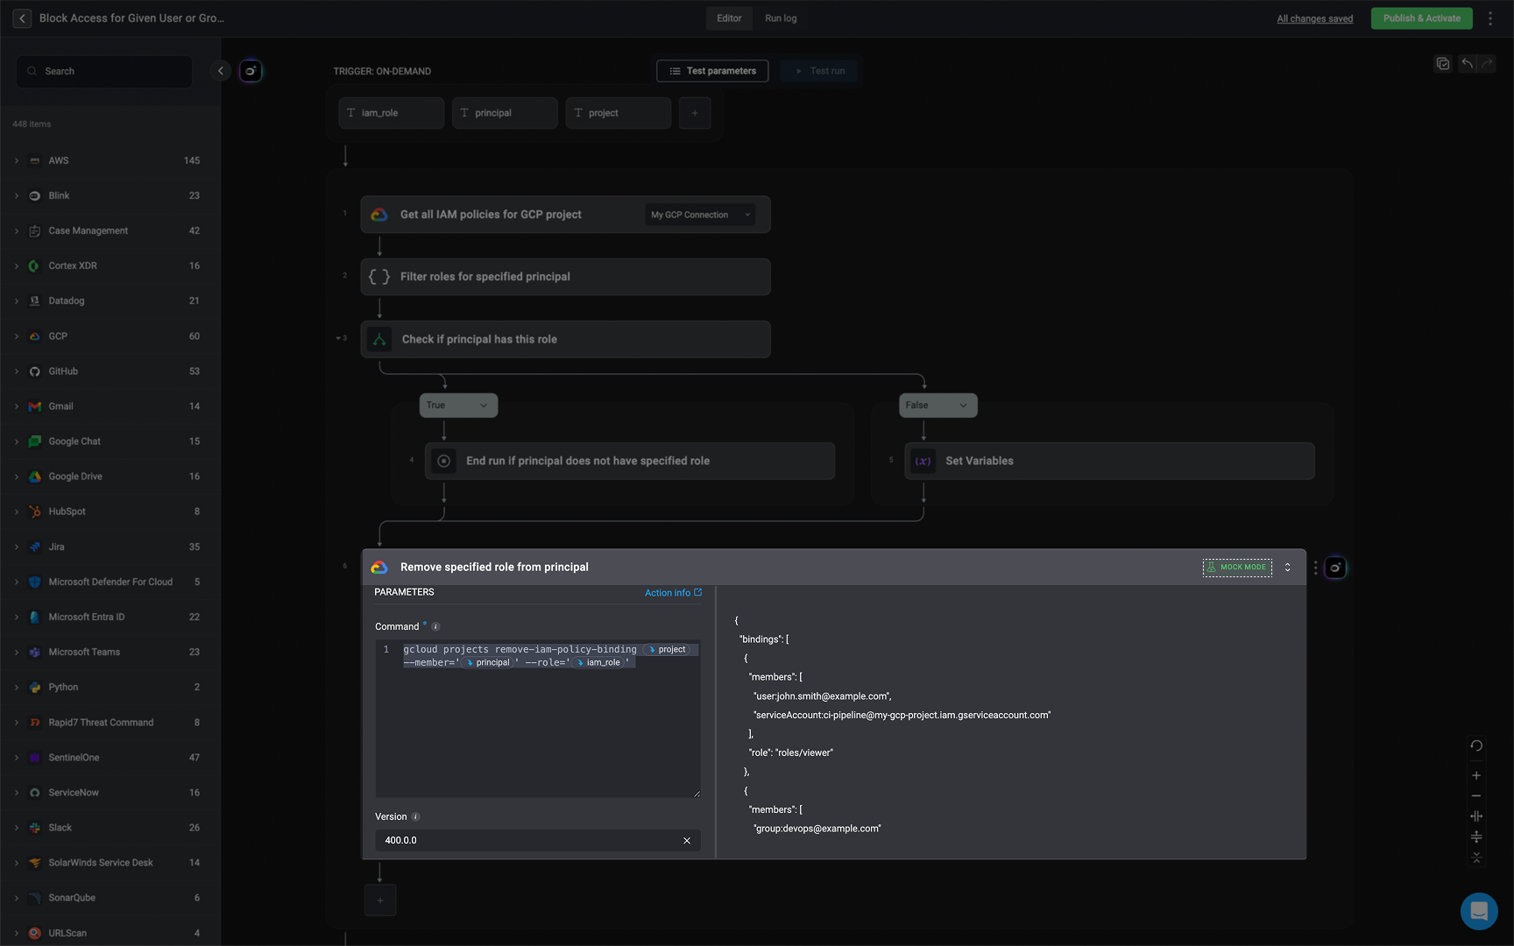Click the Version 400.0.0 field
The height and width of the screenshot is (946, 1514).
(x=538, y=841)
